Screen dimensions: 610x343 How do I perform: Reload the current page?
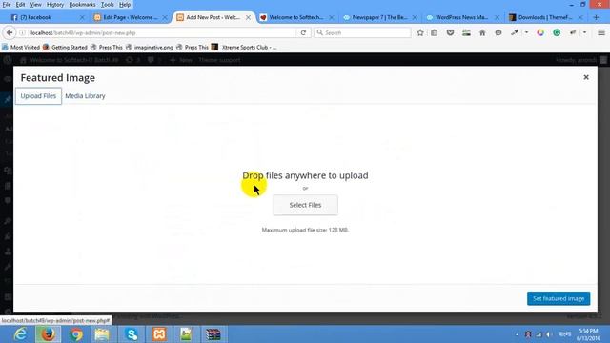303,33
